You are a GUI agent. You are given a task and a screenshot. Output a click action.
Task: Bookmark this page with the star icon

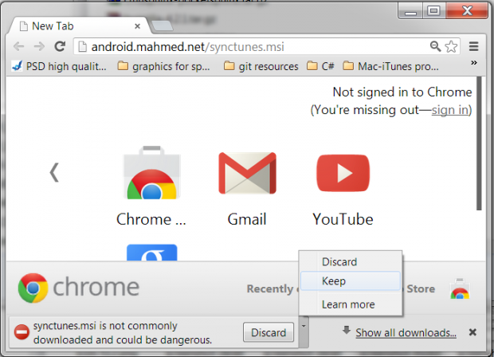tap(451, 47)
